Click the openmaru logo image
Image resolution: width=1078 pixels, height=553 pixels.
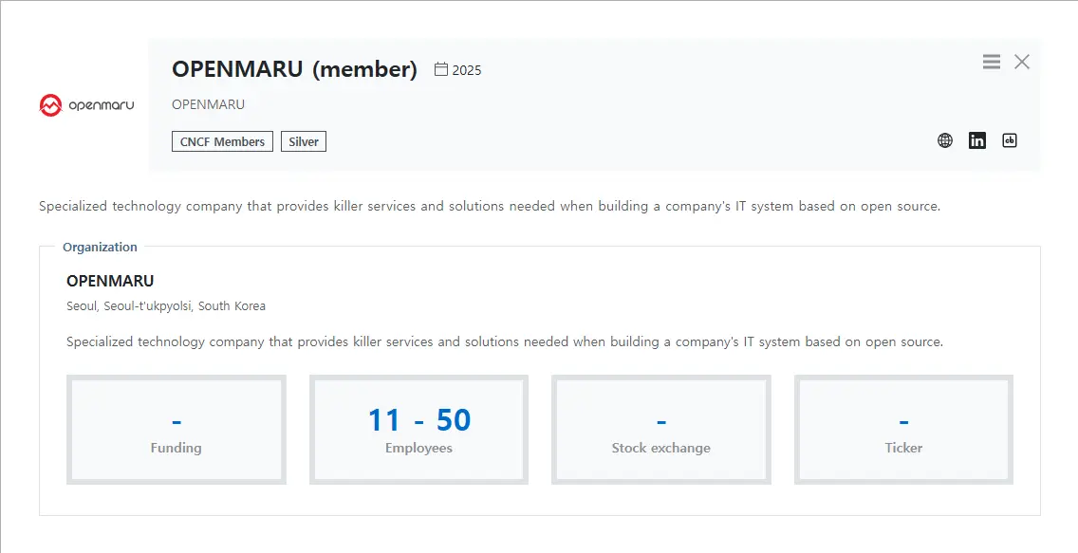[87, 105]
